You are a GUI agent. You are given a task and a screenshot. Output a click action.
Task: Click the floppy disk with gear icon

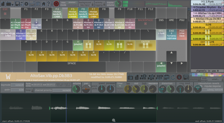[186, 77]
